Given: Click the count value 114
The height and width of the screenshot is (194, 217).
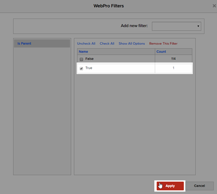Looking at the screenshot, I should tap(173, 59).
